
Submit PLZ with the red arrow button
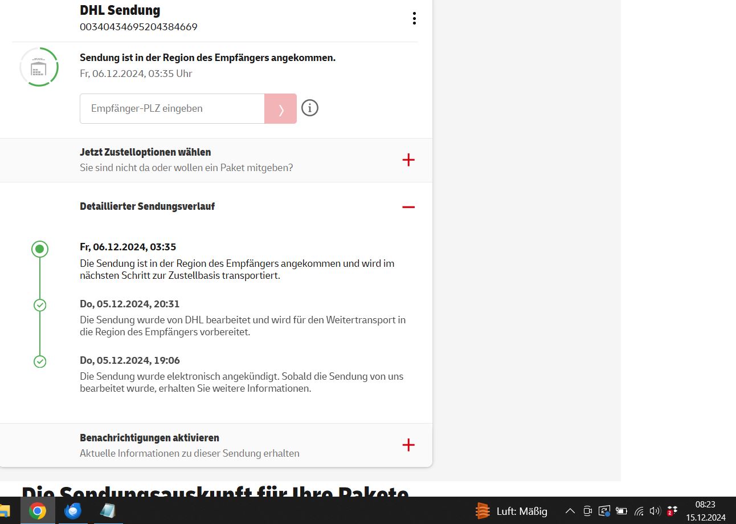(x=281, y=108)
